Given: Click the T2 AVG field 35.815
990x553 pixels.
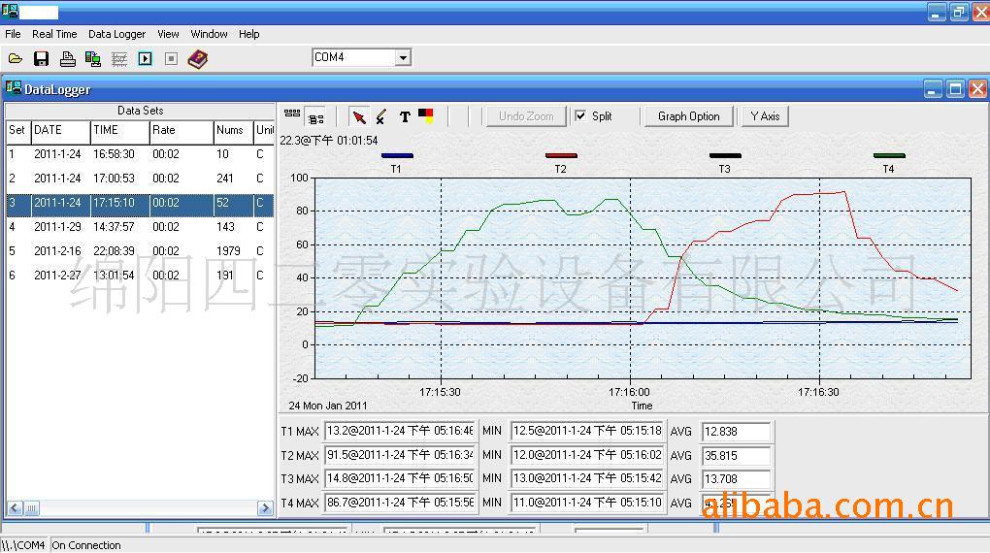Looking at the screenshot, I should click(x=736, y=456).
